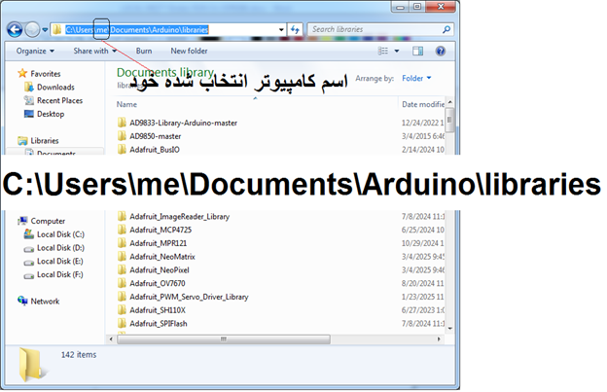Click the Search libraries input box

point(370,29)
